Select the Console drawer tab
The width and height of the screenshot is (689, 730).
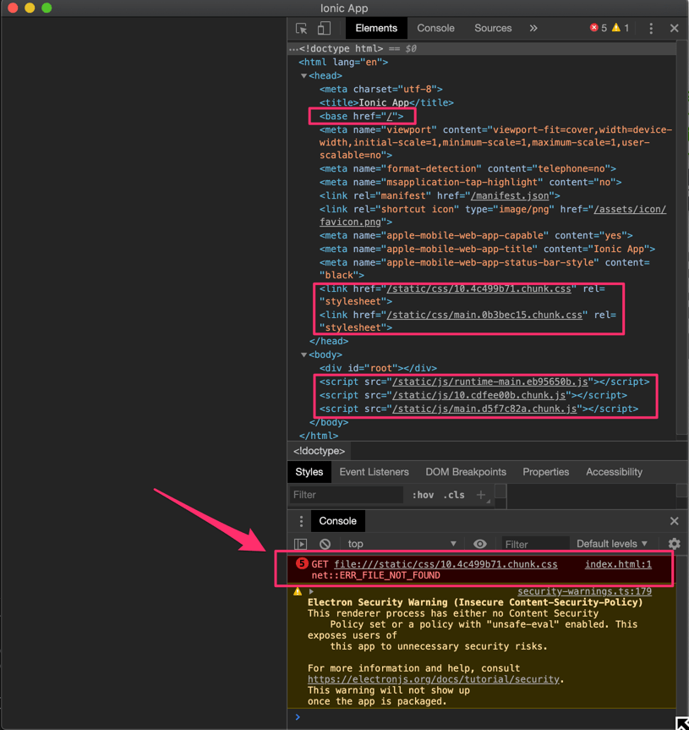pos(337,521)
